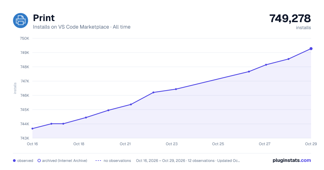Click the data point above Oct 27
Image resolution: width=324 pixels, height=170 pixels.
tap(266, 65)
